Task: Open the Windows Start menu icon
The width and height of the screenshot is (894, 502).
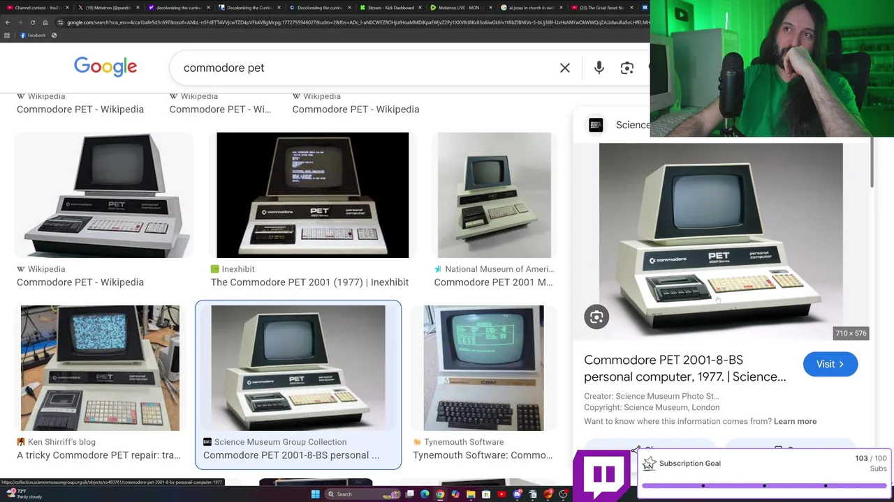Action: pos(315,494)
